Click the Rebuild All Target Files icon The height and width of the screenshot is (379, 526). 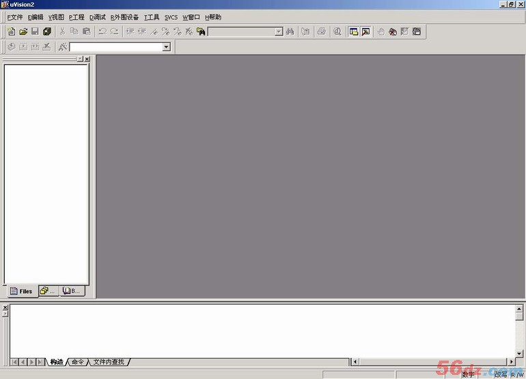[36, 47]
